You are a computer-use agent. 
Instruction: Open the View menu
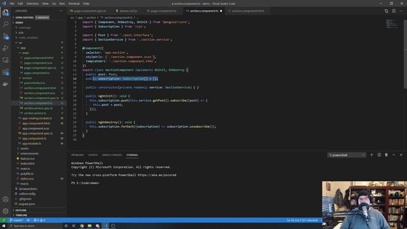point(45,4)
